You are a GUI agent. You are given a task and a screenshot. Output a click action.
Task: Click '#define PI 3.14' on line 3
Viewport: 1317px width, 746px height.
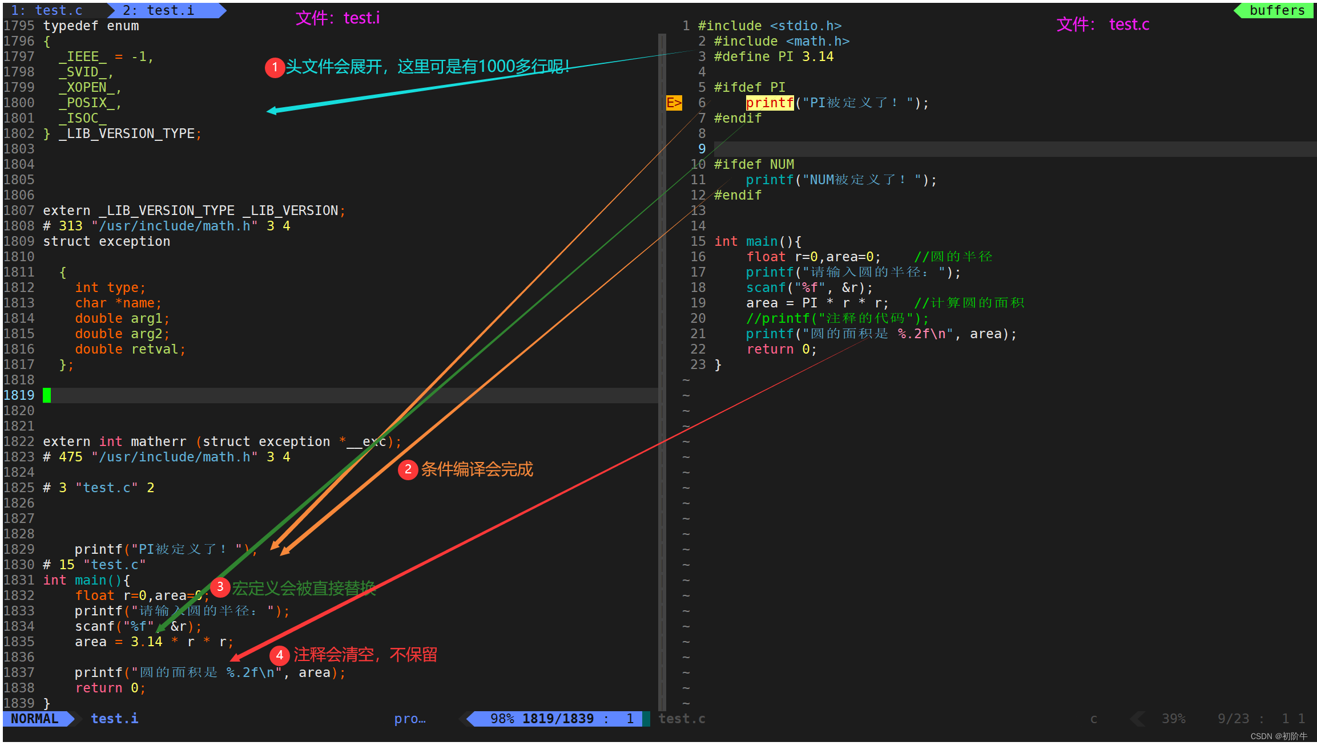point(774,56)
